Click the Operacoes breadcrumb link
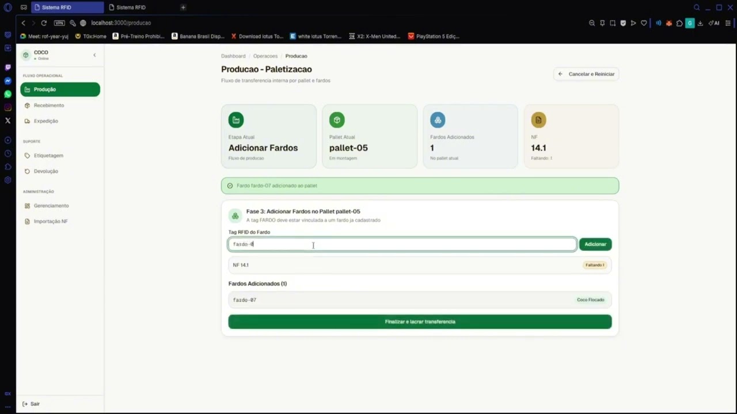This screenshot has width=737, height=414. pyautogui.click(x=265, y=56)
